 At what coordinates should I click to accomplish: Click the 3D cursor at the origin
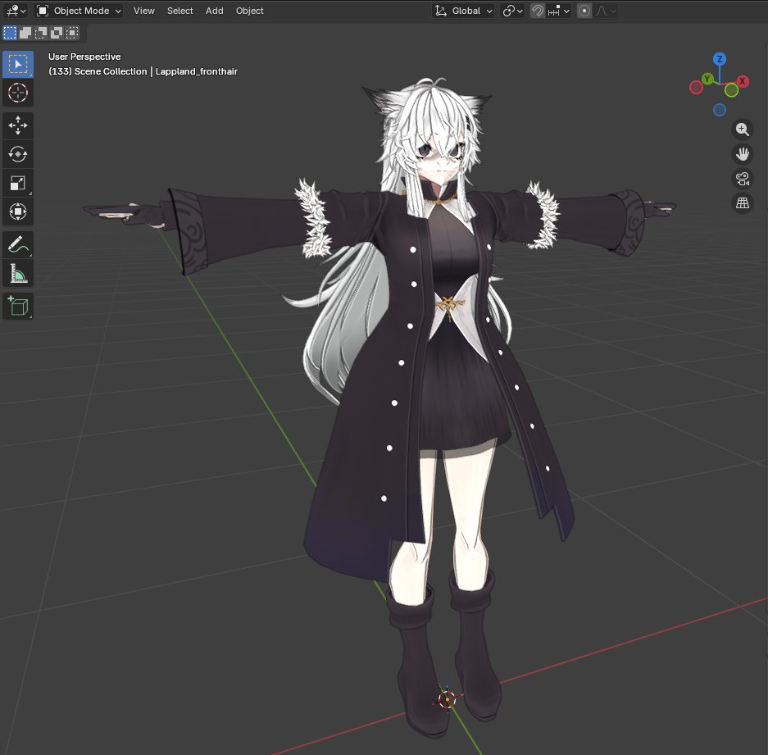447,699
